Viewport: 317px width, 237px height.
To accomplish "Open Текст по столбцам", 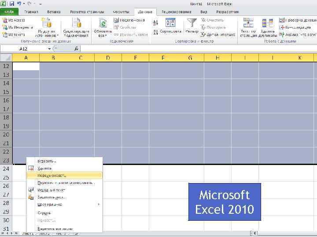I will click(248, 27).
